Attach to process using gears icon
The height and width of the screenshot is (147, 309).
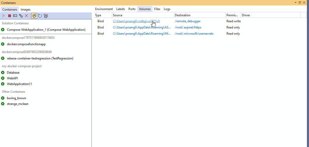(21, 16)
